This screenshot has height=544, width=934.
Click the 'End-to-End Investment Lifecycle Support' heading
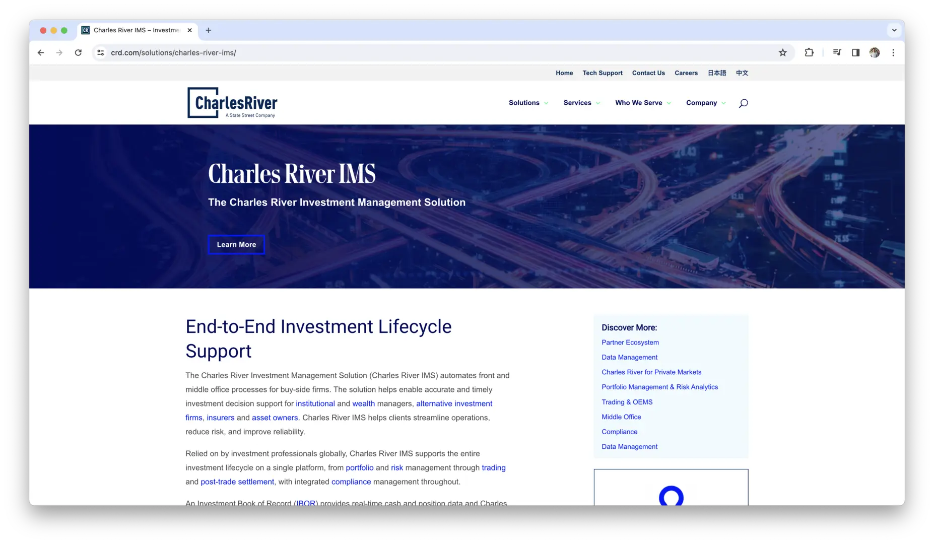click(318, 338)
